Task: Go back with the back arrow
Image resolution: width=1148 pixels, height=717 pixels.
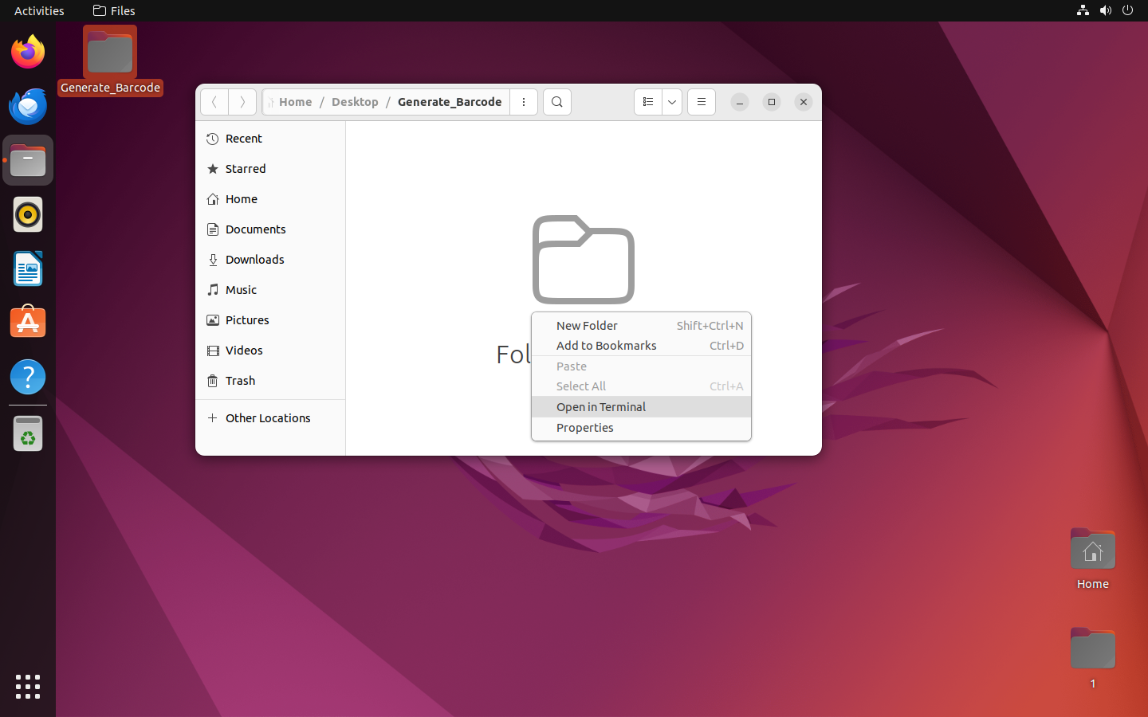Action: pyautogui.click(x=214, y=102)
